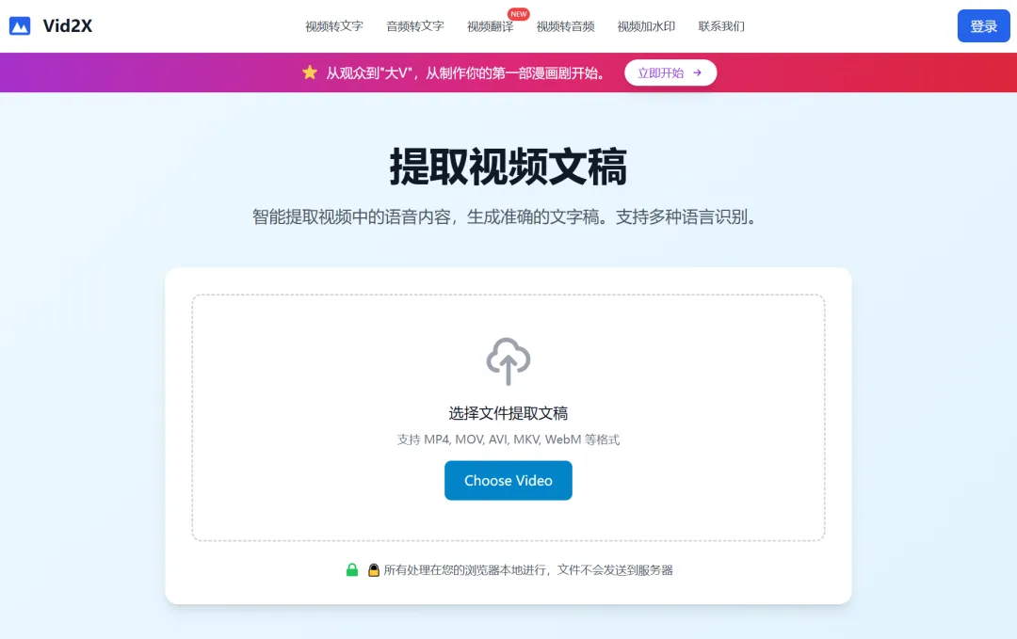Click the arrow in 立即开始 button
Viewport: 1017px width, 639px height.
697,72
